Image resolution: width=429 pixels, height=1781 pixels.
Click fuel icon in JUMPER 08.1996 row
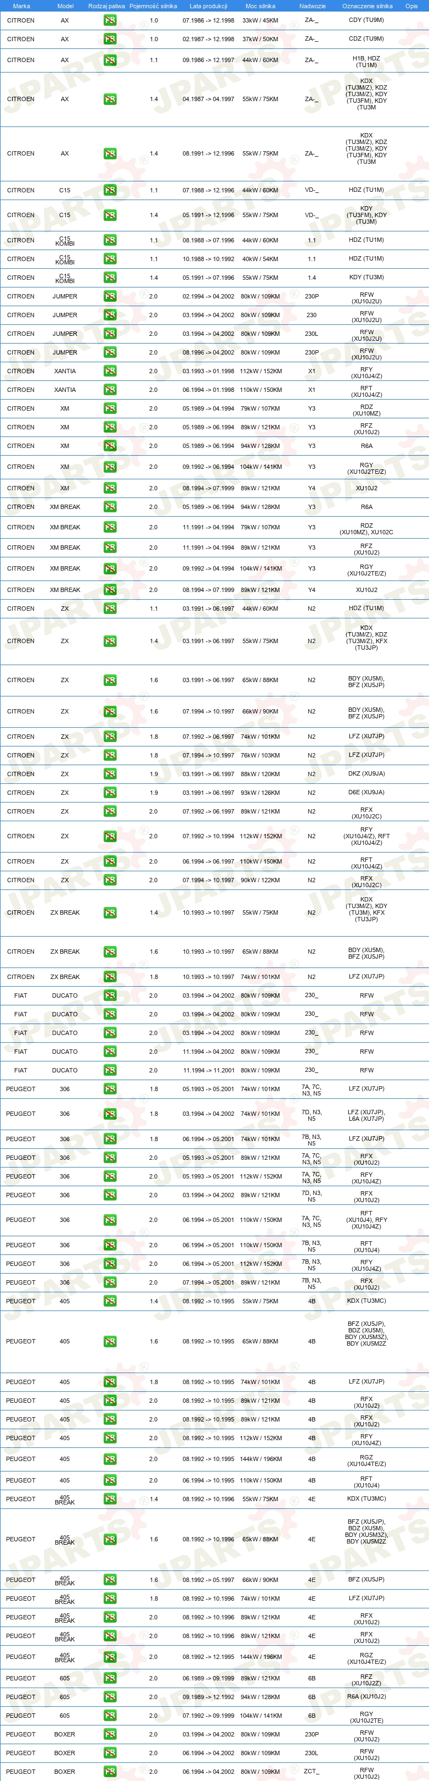[x=110, y=352]
